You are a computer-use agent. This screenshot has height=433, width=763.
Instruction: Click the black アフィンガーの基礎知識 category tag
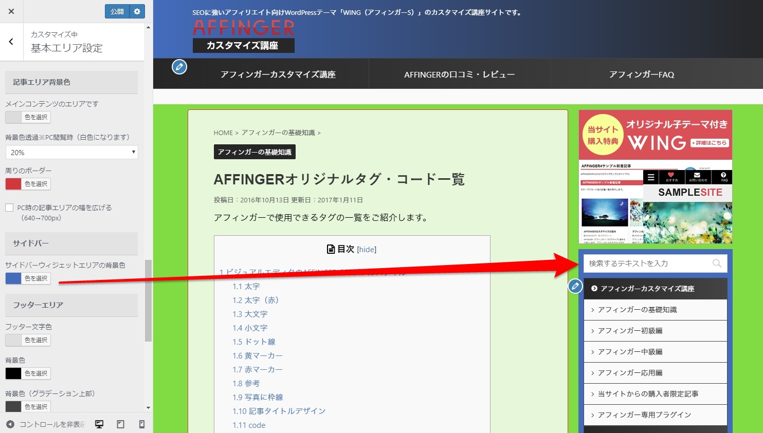[x=255, y=152]
